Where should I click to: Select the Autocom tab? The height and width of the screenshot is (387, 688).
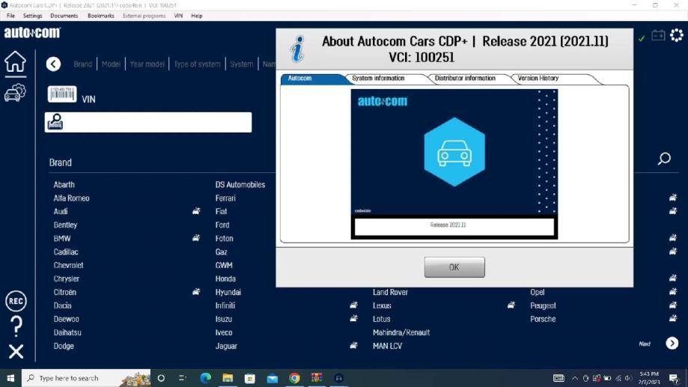point(299,78)
